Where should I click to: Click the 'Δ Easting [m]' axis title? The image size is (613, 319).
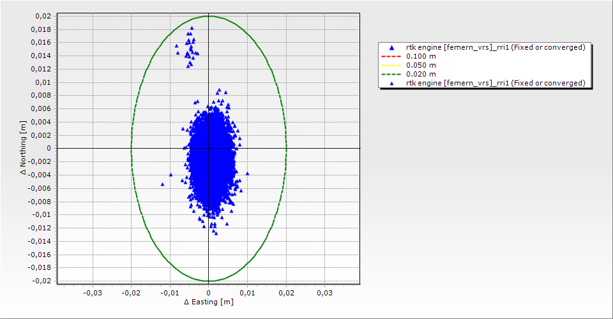(x=208, y=302)
